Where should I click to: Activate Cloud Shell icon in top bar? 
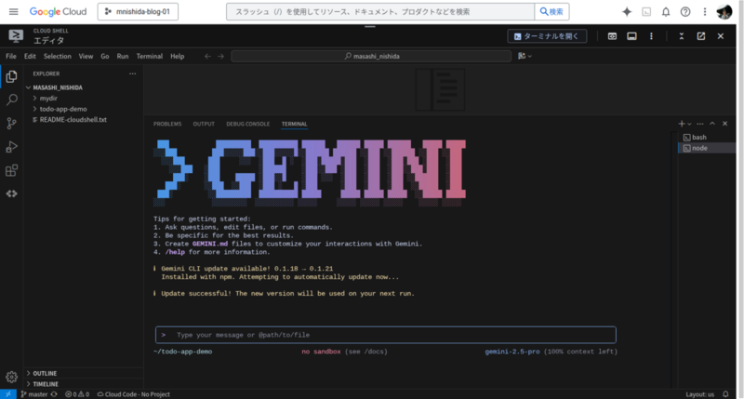coord(646,12)
